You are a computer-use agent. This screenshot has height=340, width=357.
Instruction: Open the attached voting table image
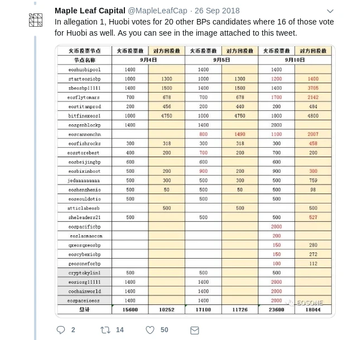[195, 181]
